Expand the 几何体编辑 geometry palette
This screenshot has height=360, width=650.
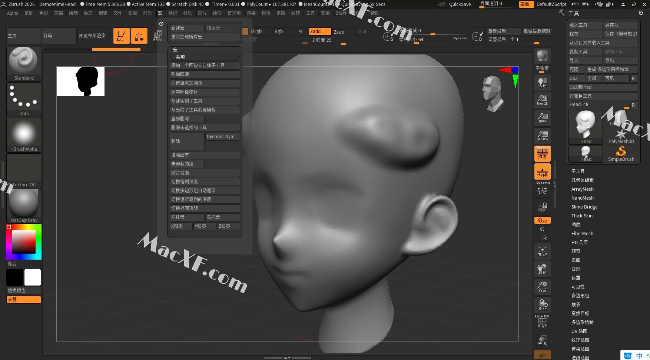[582, 180]
